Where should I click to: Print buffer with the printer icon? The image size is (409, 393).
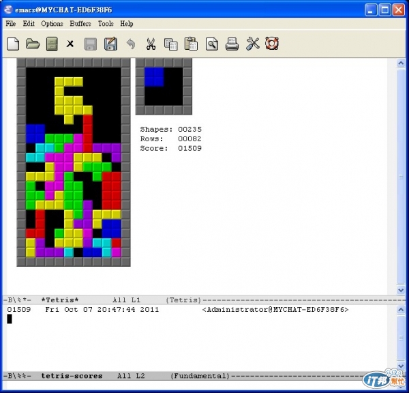tap(232, 44)
